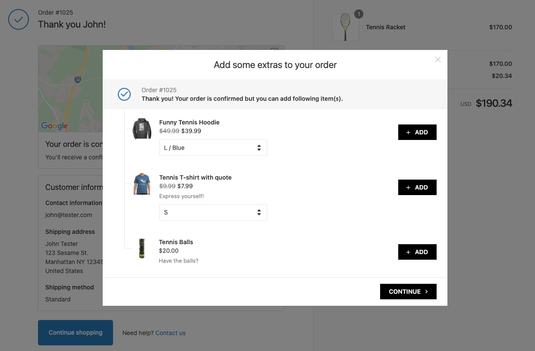Click the plus icon on Tennis T-shirt ADD button

(409, 187)
